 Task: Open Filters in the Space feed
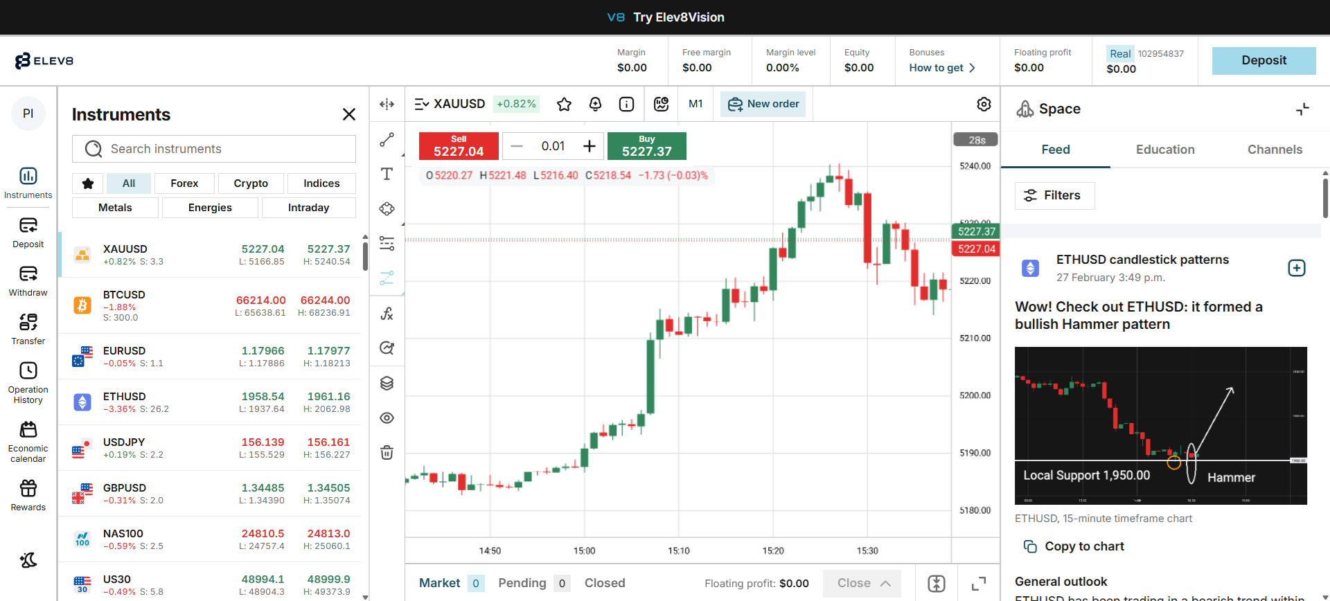tap(1054, 196)
